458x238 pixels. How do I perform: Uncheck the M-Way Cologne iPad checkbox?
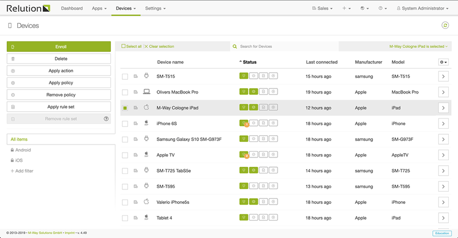point(125,108)
